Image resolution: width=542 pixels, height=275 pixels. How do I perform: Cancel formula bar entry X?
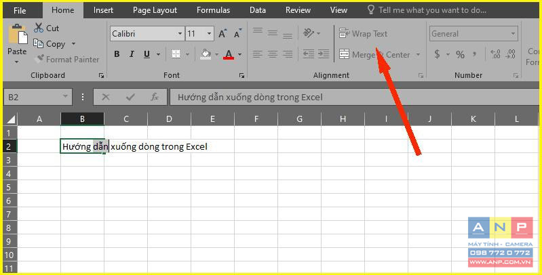(106, 98)
